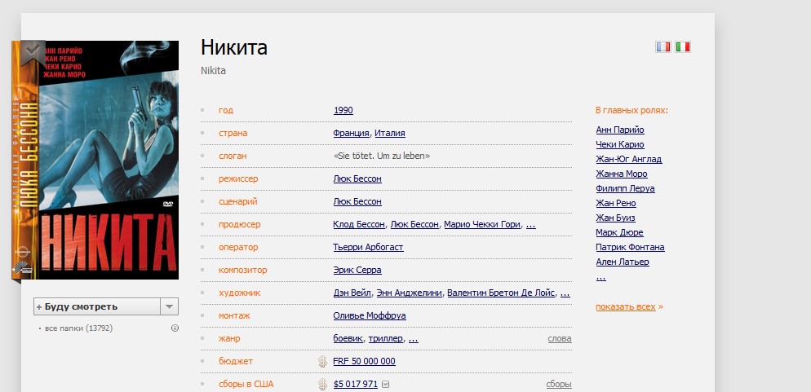Image resolution: width=811 pixels, height=392 pixels.
Task: Click the Nikita original title text
Action: click(213, 71)
